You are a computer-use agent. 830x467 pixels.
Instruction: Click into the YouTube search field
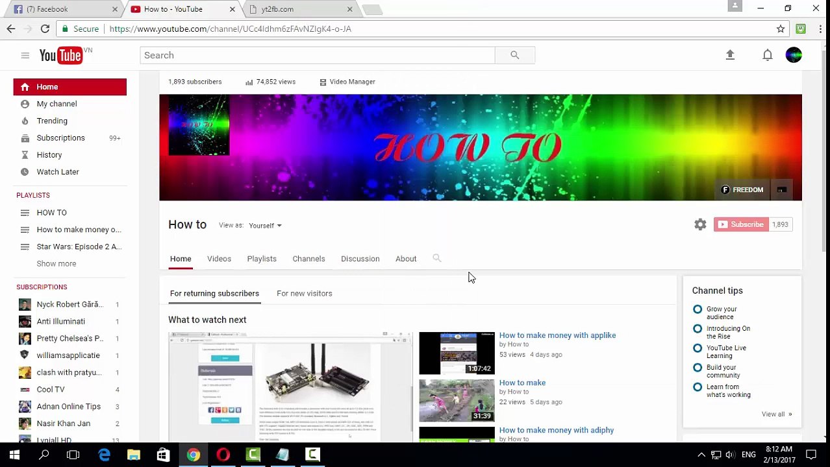point(317,55)
